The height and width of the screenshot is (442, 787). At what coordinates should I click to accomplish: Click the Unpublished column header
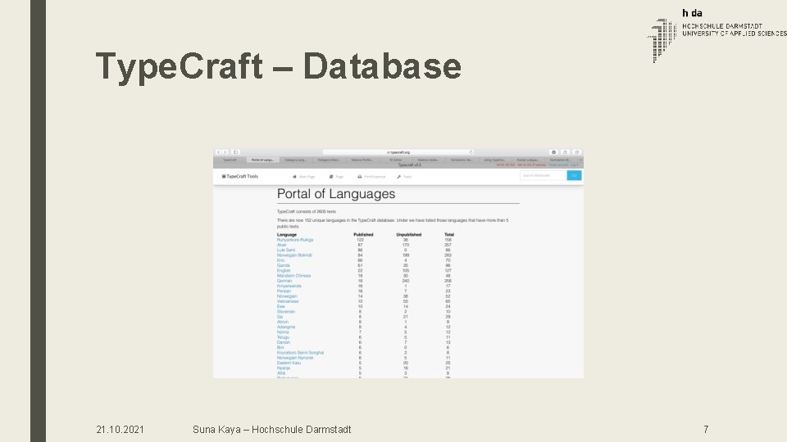(x=409, y=235)
